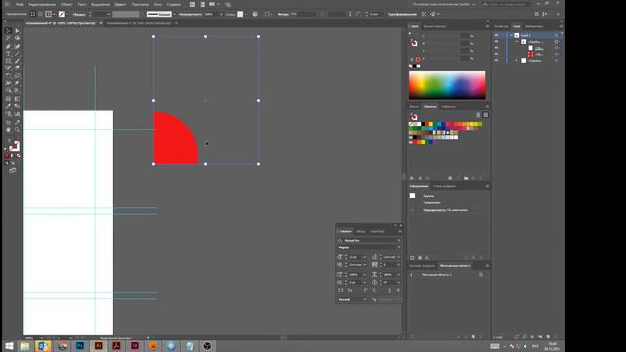The image size is (626, 352).
Task: Open the Window (Окно) menu
Action: 157,4
